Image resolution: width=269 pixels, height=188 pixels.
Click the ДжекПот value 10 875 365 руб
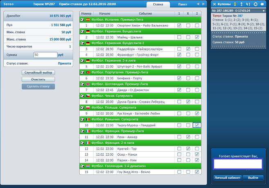(x=60, y=16)
